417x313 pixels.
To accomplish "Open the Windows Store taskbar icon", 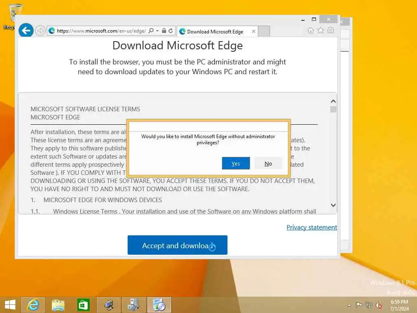I will pos(83,305).
